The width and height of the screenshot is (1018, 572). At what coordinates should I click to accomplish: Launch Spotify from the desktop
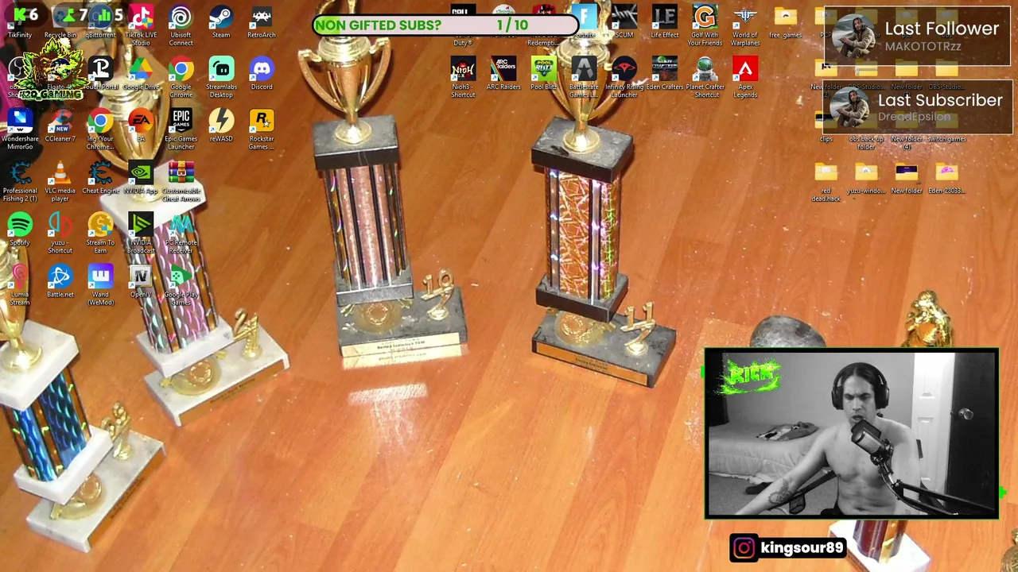tap(20, 229)
